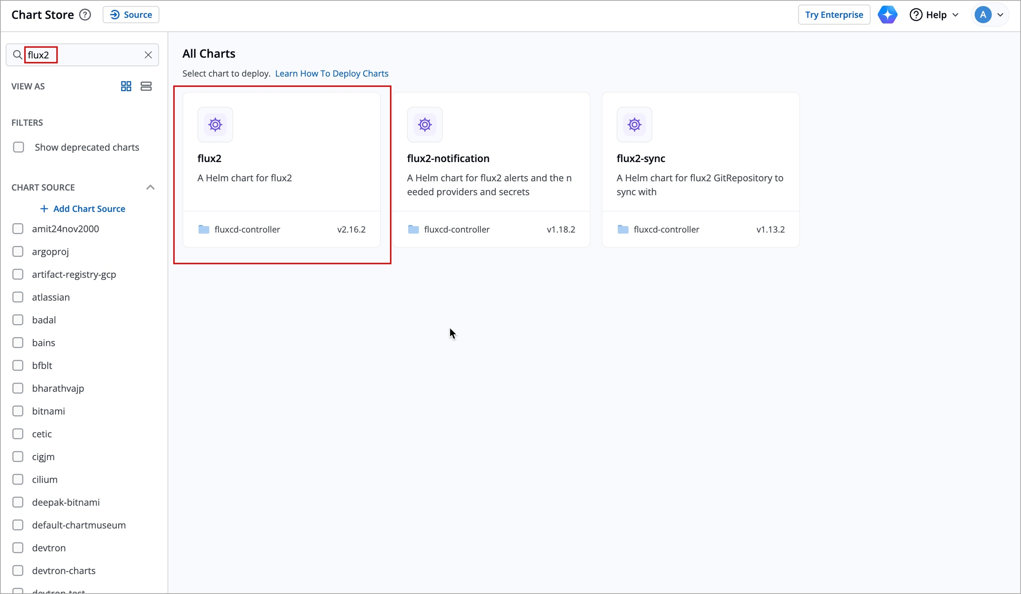
Task: Open Learn How To Deploy Charts link
Action: 331,74
